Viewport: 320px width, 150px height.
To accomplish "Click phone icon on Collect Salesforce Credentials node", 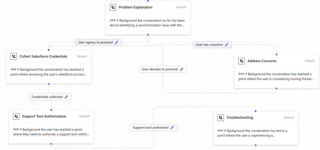I will click(14, 56).
